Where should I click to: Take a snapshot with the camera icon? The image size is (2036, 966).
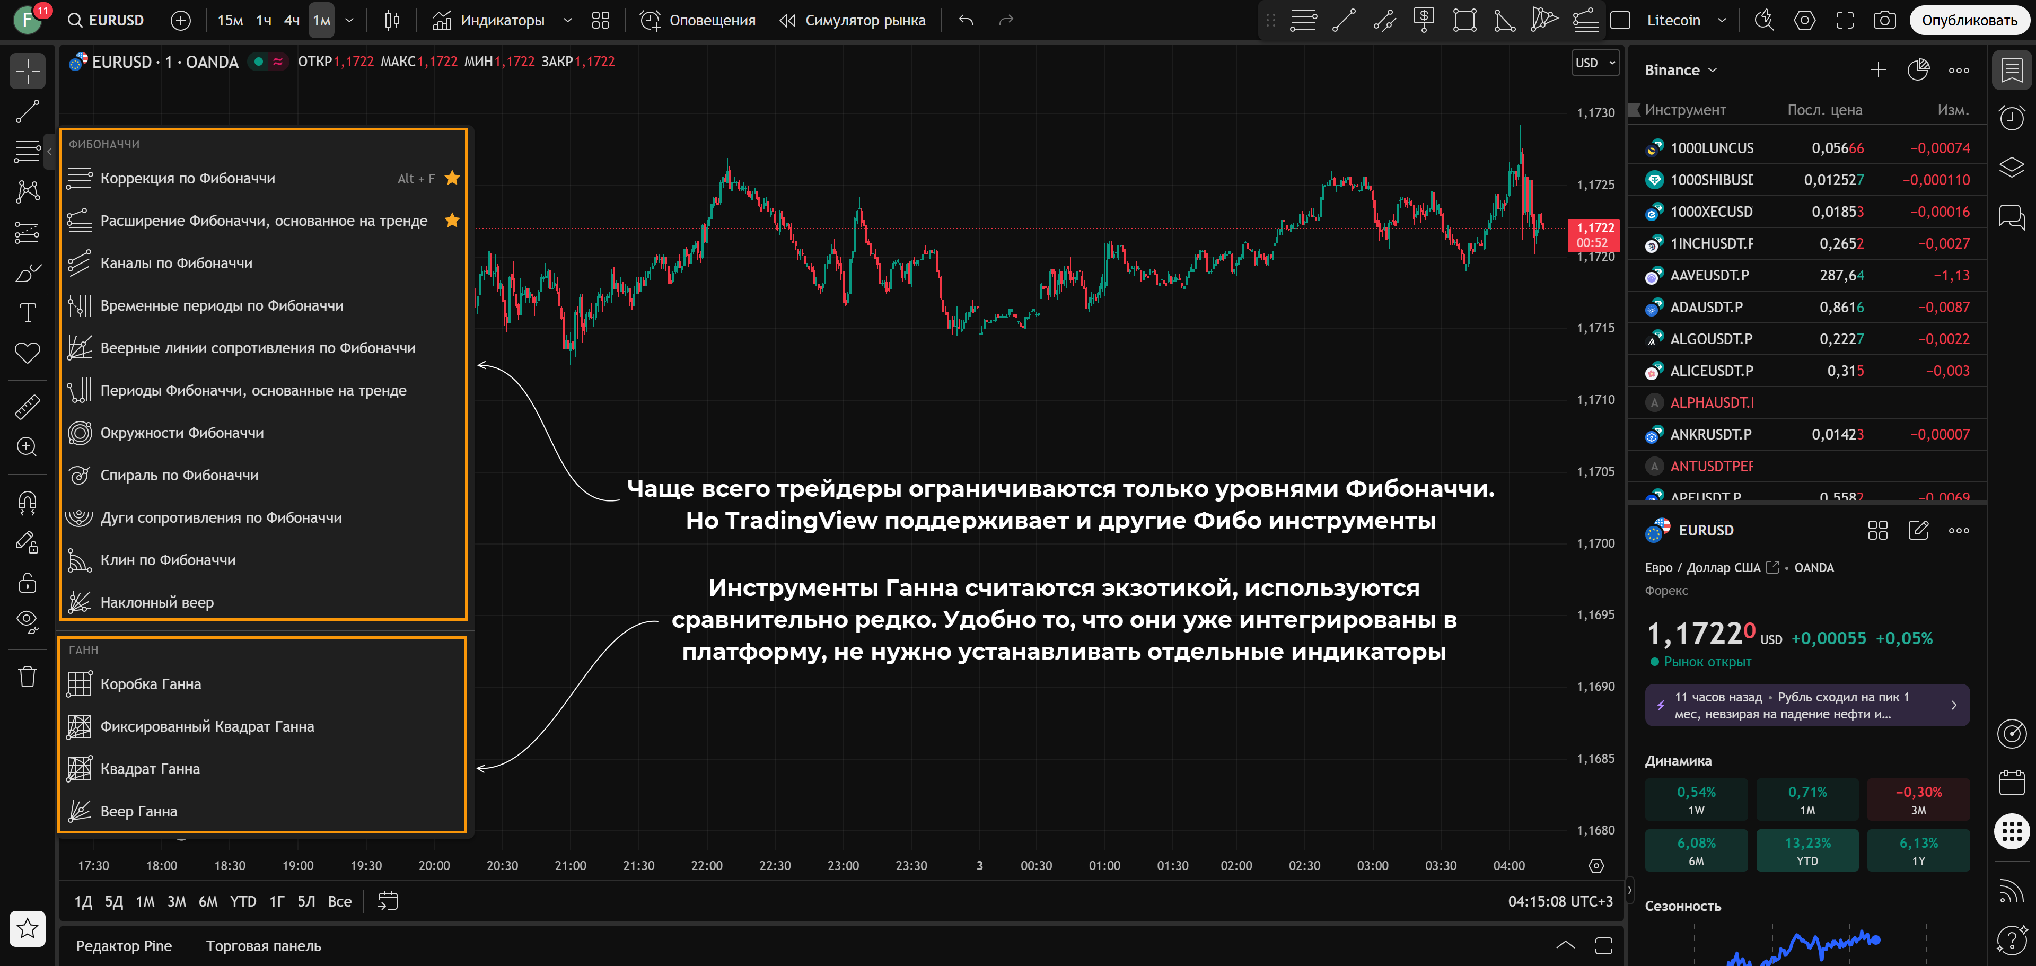(1884, 21)
